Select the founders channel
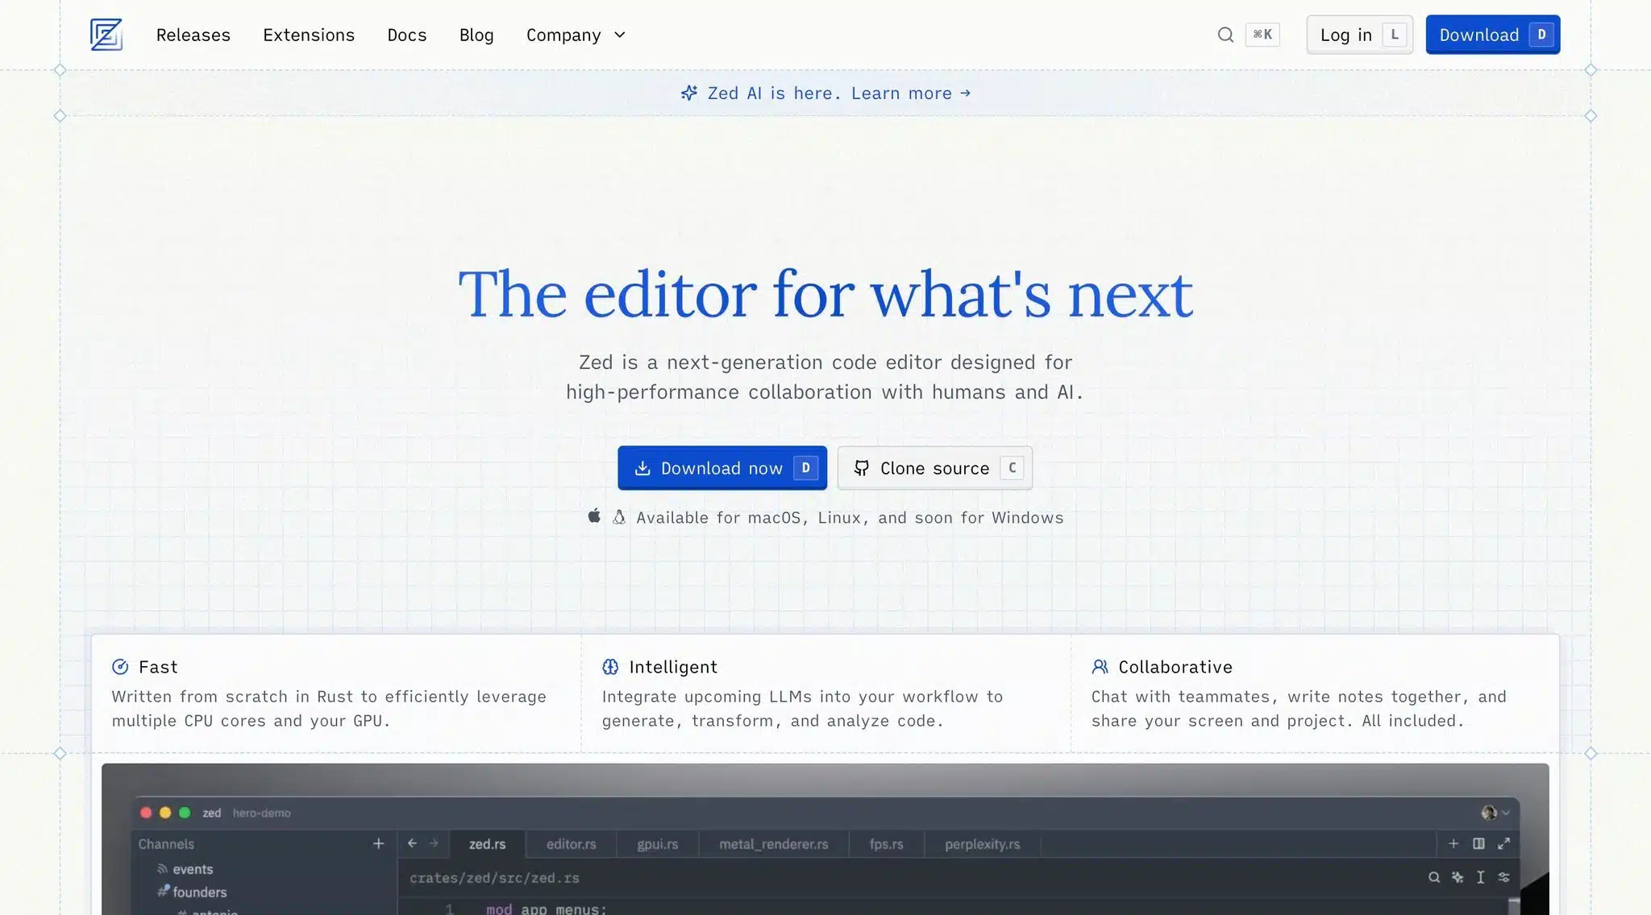Viewport: 1651px width, 915px height. click(192, 892)
